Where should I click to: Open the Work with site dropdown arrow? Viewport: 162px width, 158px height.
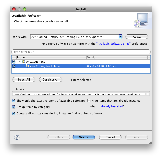tap(120, 37)
